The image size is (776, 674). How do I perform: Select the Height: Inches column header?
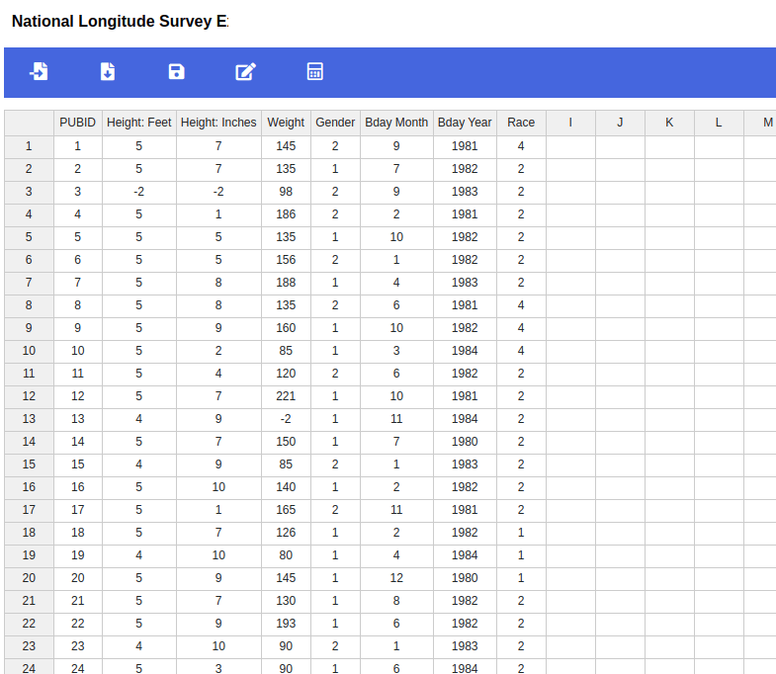click(218, 123)
